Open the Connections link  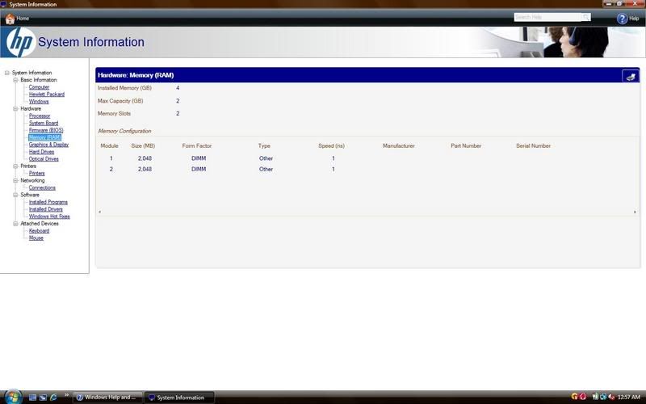click(42, 187)
